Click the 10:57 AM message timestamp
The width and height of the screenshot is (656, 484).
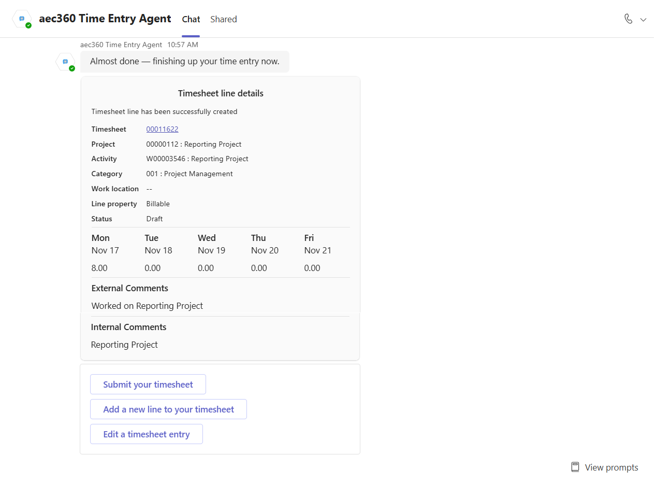point(182,45)
